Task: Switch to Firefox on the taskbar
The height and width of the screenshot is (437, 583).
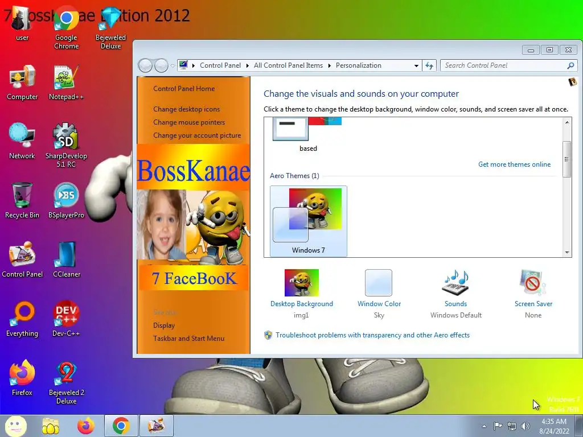Action: (86, 426)
